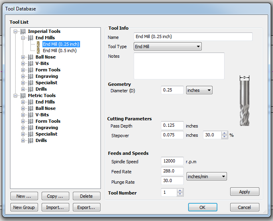
Task: Expand the Imperial Drills node
Action: click(x=23, y=89)
